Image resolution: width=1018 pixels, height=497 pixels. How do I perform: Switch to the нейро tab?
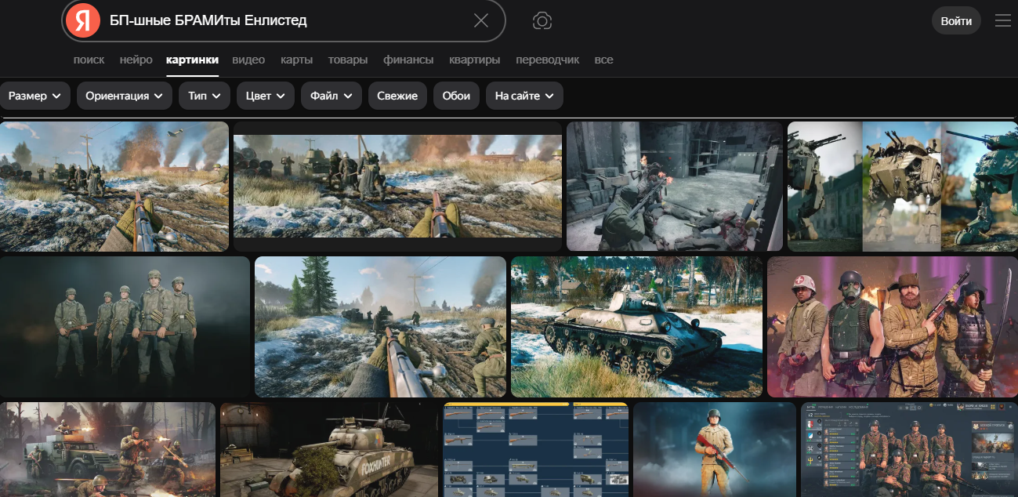click(136, 60)
